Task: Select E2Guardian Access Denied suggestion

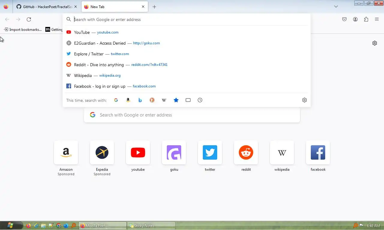Action: (187, 43)
